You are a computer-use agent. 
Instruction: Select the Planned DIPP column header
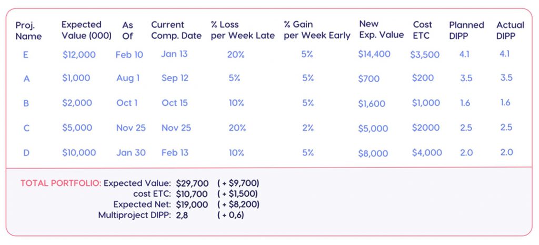click(466, 30)
